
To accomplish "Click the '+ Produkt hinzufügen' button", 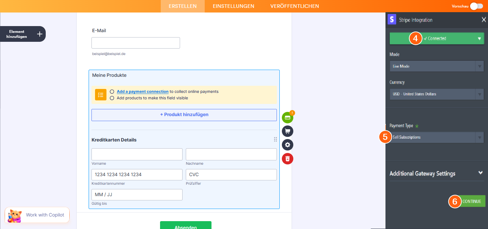I will click(x=184, y=115).
